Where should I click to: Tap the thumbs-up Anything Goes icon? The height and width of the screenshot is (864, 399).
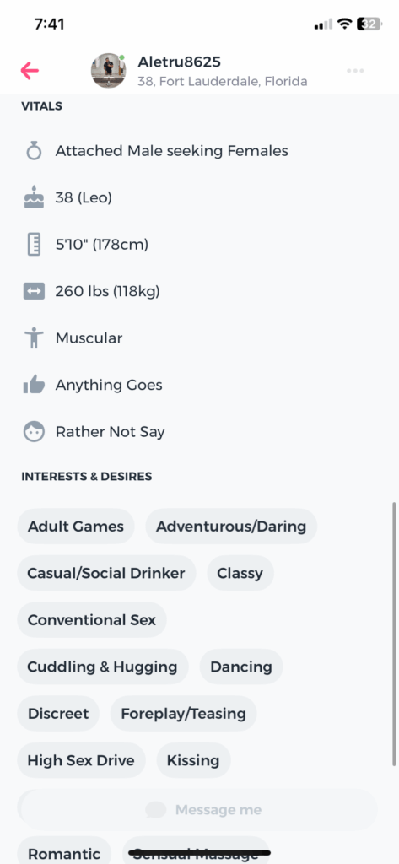(34, 384)
